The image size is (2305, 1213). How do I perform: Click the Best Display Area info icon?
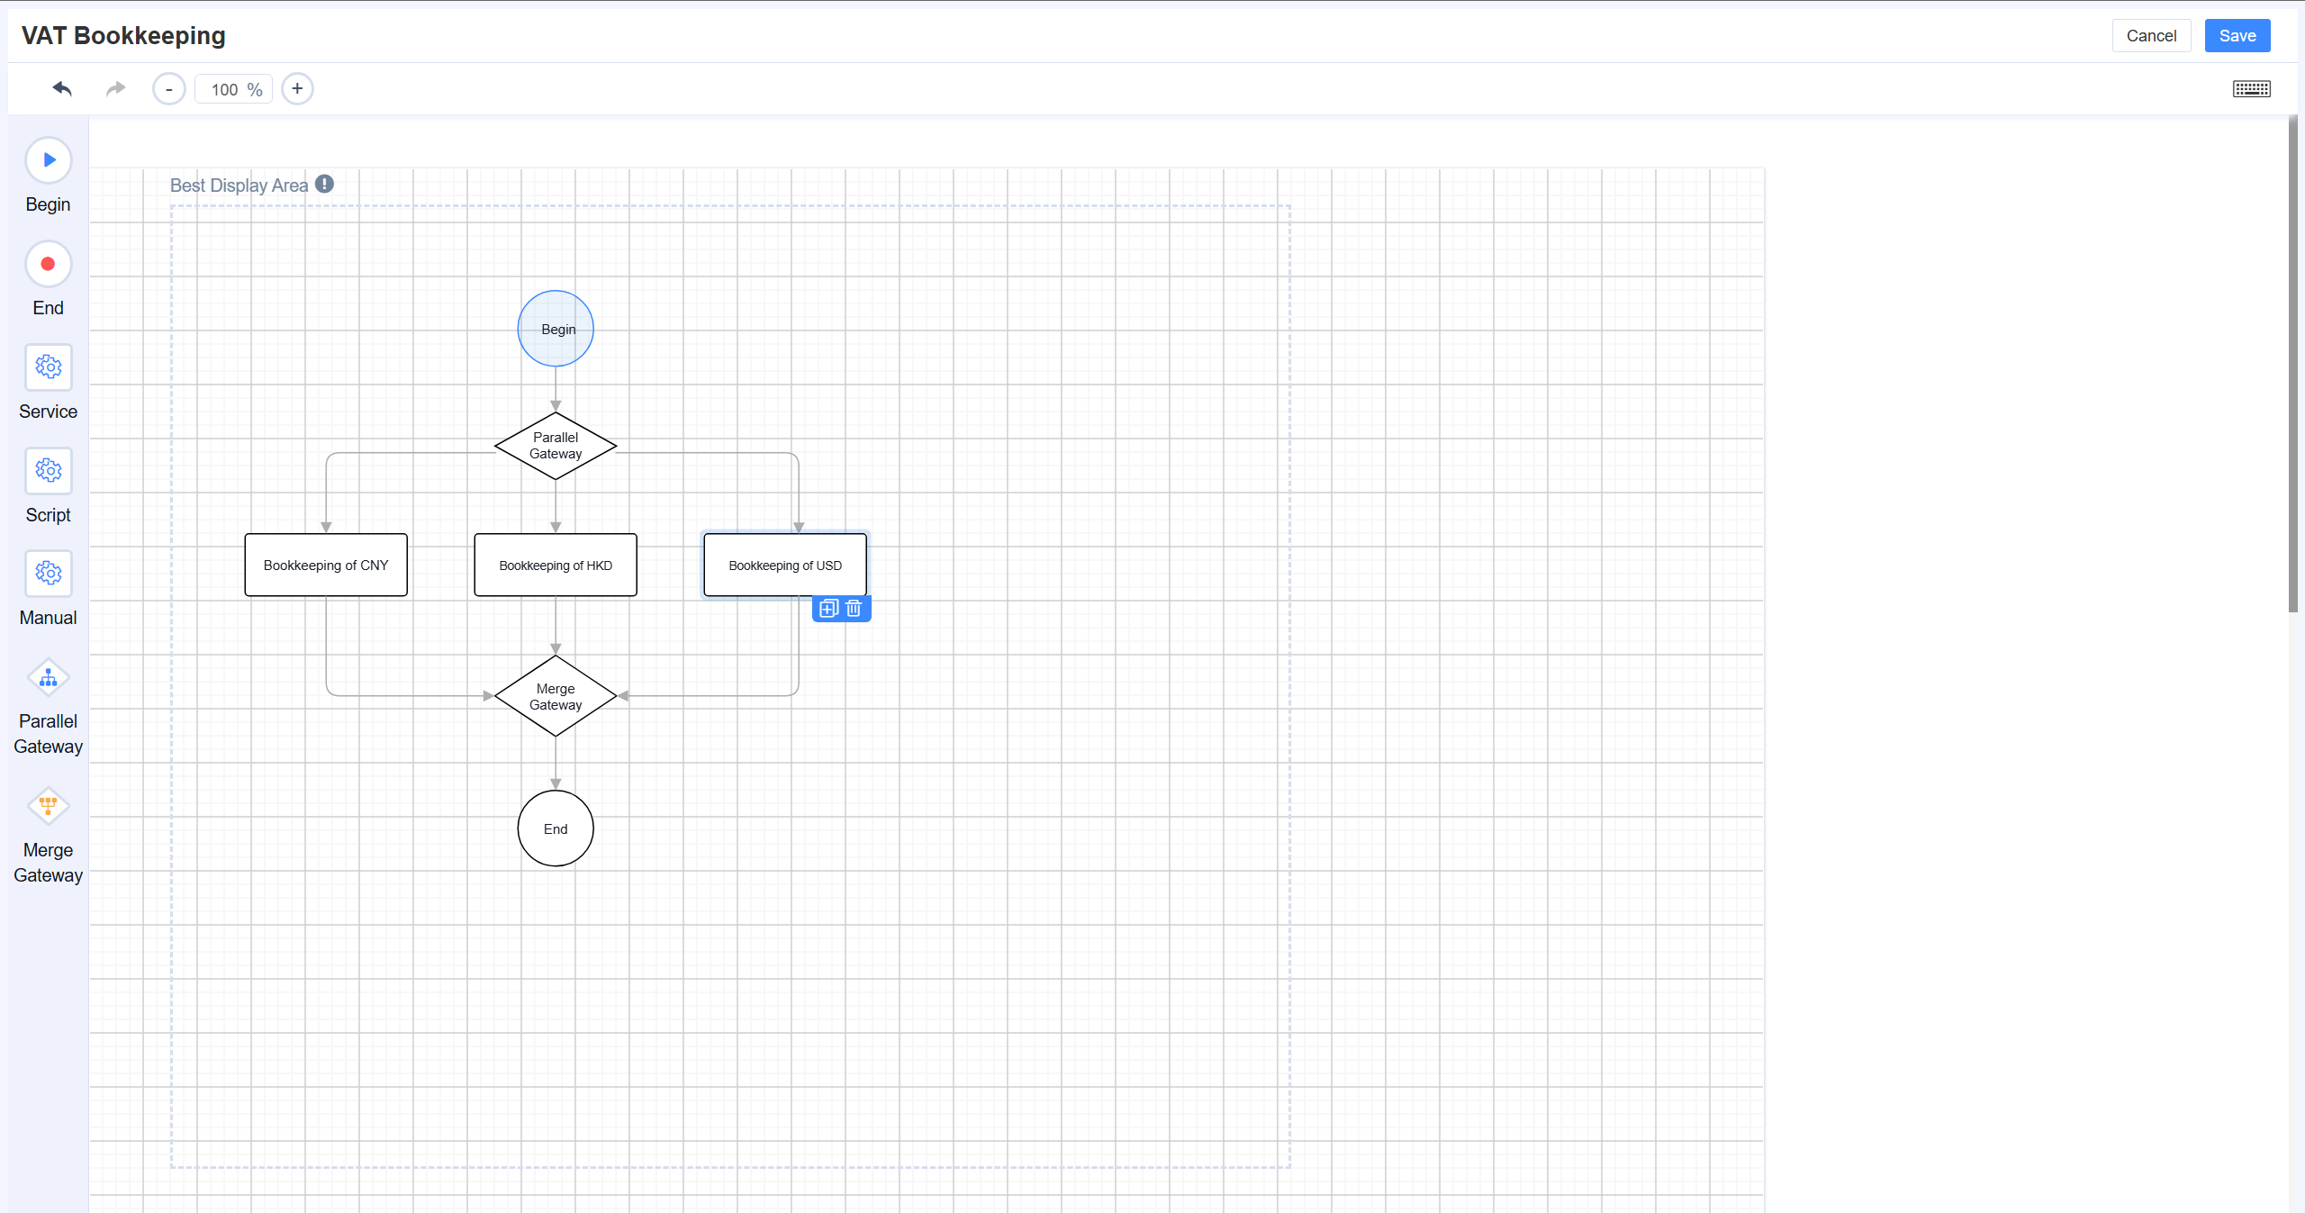point(325,184)
